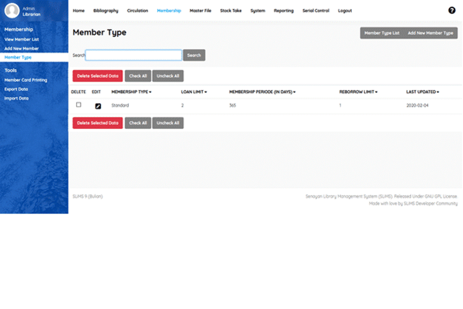Select the Check All button
Screen dimensions: 463x309
[x=138, y=76]
